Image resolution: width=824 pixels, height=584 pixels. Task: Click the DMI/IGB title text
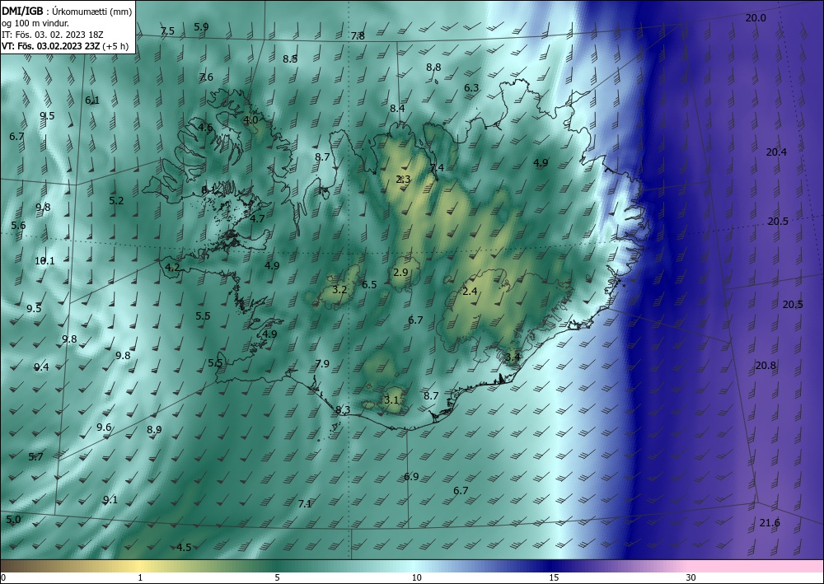[x=22, y=11]
